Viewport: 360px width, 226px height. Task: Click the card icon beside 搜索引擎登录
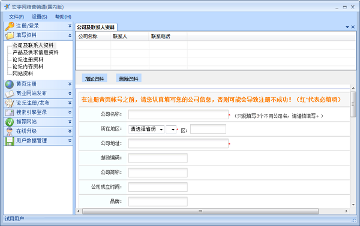click(10, 113)
